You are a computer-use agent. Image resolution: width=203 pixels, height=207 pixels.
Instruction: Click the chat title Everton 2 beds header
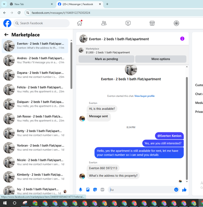(x=119, y=39)
